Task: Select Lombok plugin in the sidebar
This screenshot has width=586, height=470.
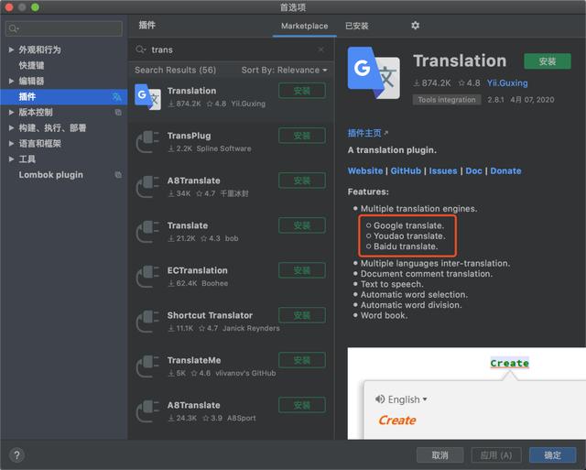Action: [x=50, y=175]
